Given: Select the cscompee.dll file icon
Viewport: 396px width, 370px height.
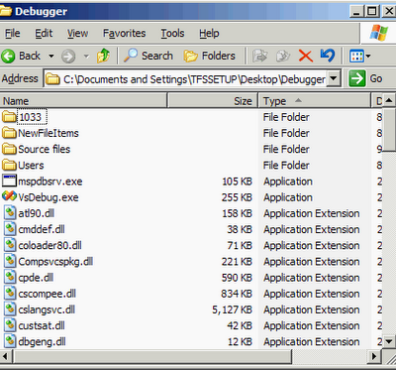Looking at the screenshot, I should tap(10, 294).
